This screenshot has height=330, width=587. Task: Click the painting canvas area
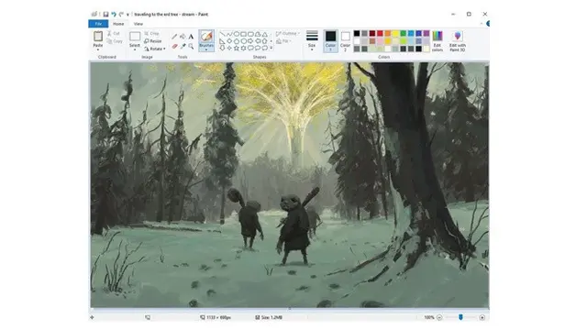click(x=290, y=185)
